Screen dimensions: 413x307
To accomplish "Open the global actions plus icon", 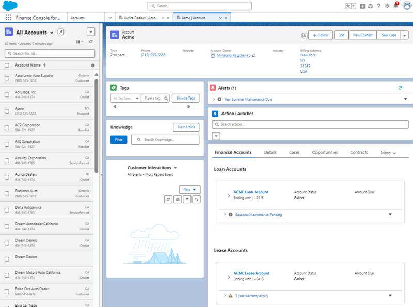I will pos(362,6).
